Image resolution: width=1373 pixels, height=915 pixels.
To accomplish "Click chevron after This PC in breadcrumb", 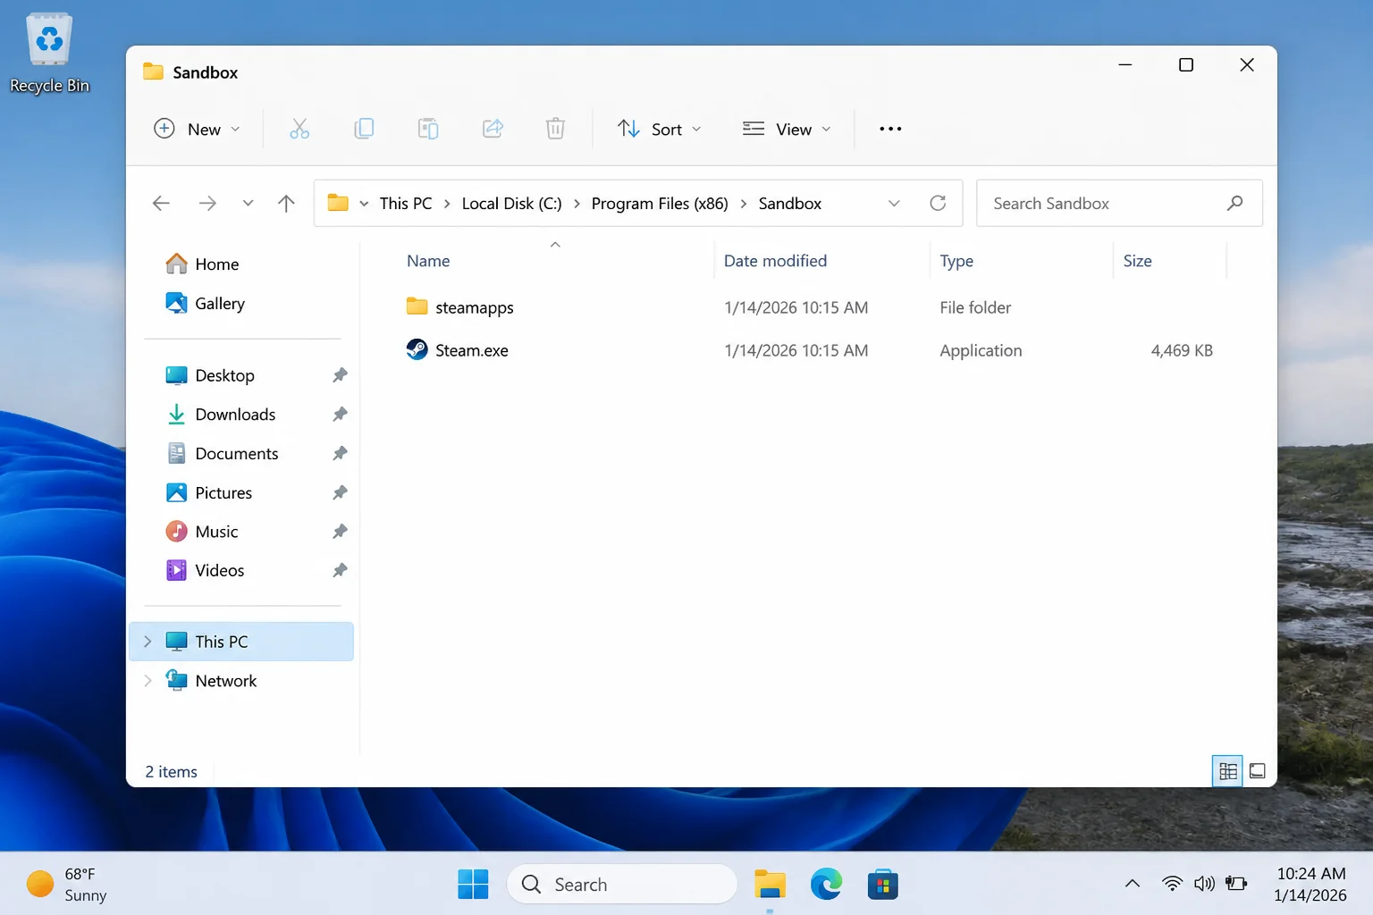I will (447, 204).
